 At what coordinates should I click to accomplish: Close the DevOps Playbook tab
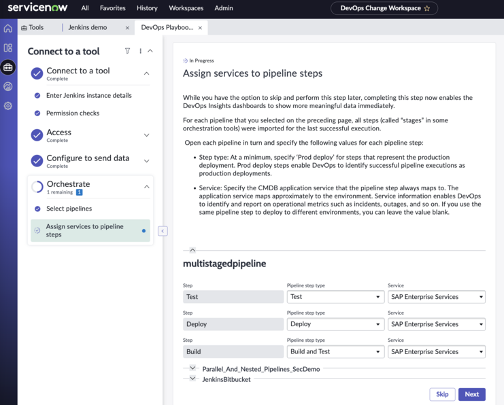[x=200, y=28]
